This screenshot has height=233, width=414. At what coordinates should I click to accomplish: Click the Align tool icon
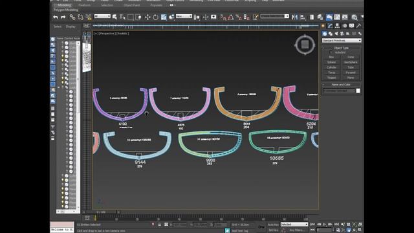coord(303,17)
